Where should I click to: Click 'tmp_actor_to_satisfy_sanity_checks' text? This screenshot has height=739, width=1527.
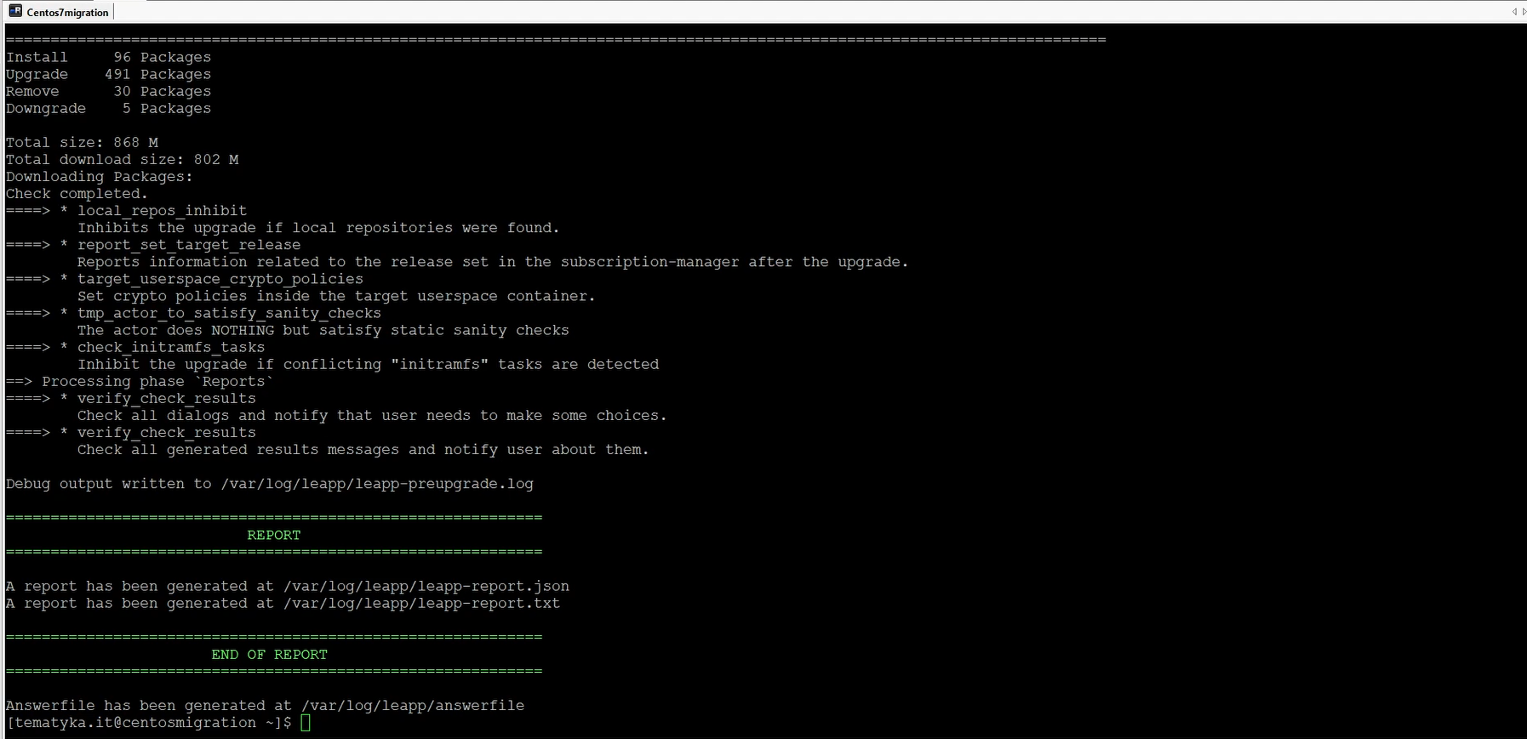(229, 313)
